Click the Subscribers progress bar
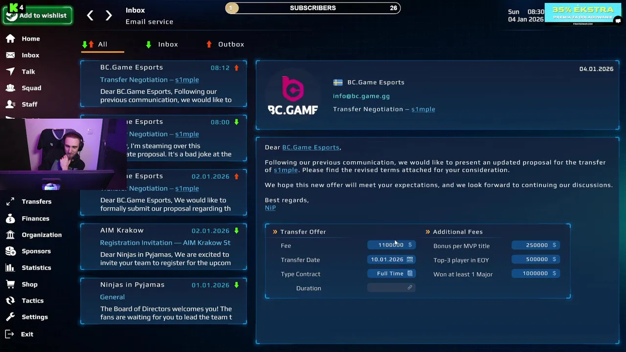626x352 pixels. [313, 8]
